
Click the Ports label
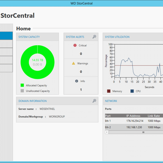[108, 109]
